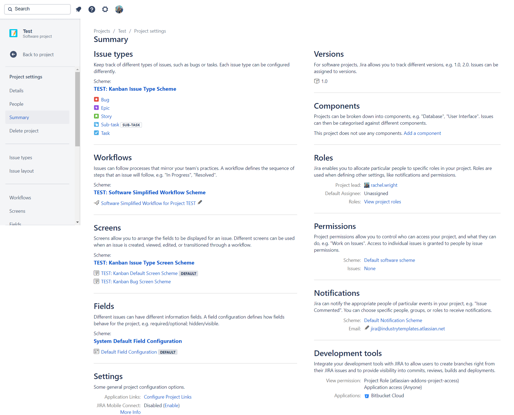Open Software Simplified Workflow for Project TEST
Image resolution: width=514 pixels, height=415 pixels.
coord(148,203)
